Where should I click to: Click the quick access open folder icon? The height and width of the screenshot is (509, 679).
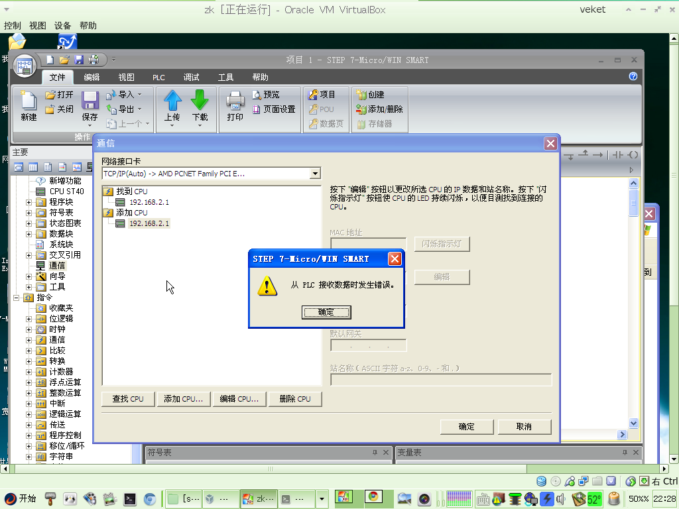64,60
